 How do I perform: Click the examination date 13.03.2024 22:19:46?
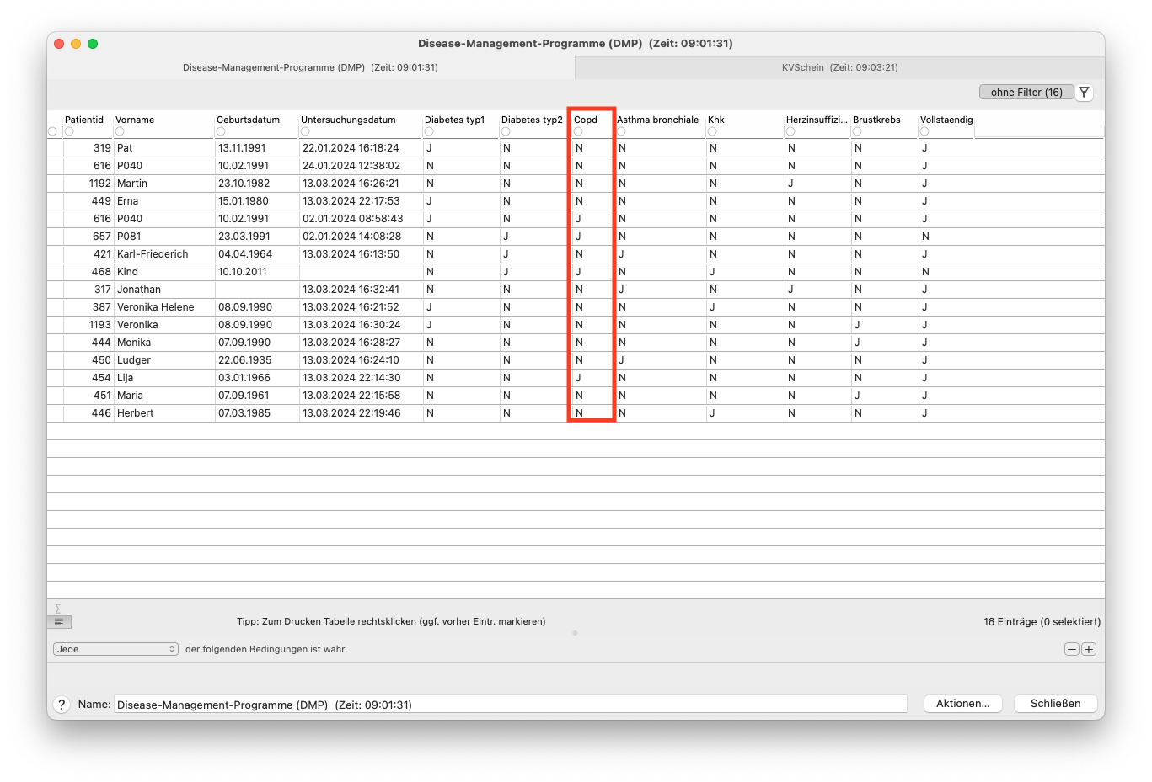tap(351, 413)
